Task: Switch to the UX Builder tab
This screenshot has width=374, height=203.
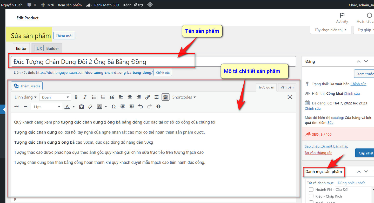Action: [47, 48]
